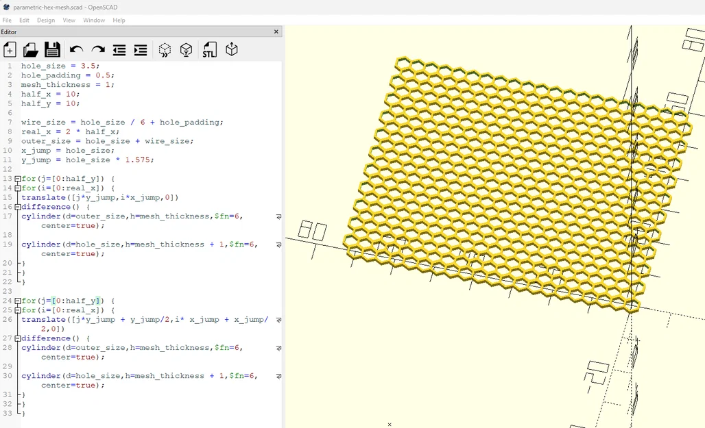Collapse the difference block at line 27
705x428 pixels.
(18, 338)
